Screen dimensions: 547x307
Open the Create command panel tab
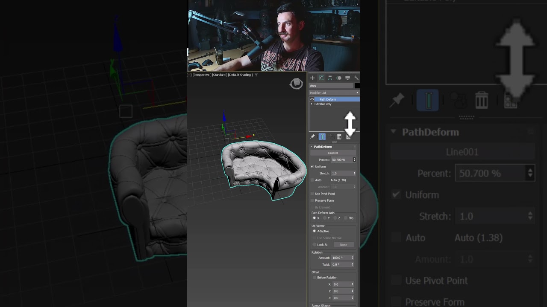tap(312, 78)
